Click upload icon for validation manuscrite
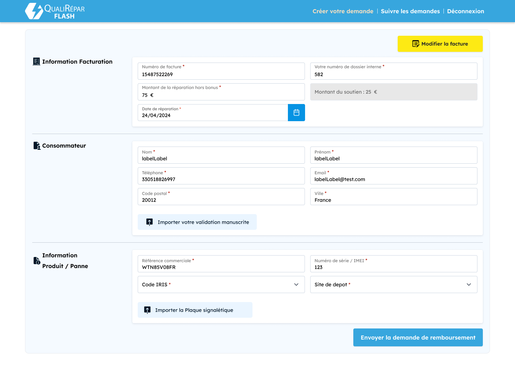 point(149,222)
